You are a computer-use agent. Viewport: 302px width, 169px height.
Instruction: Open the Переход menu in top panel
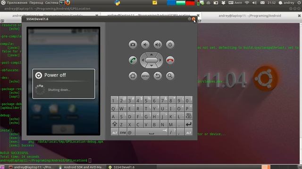36,3
